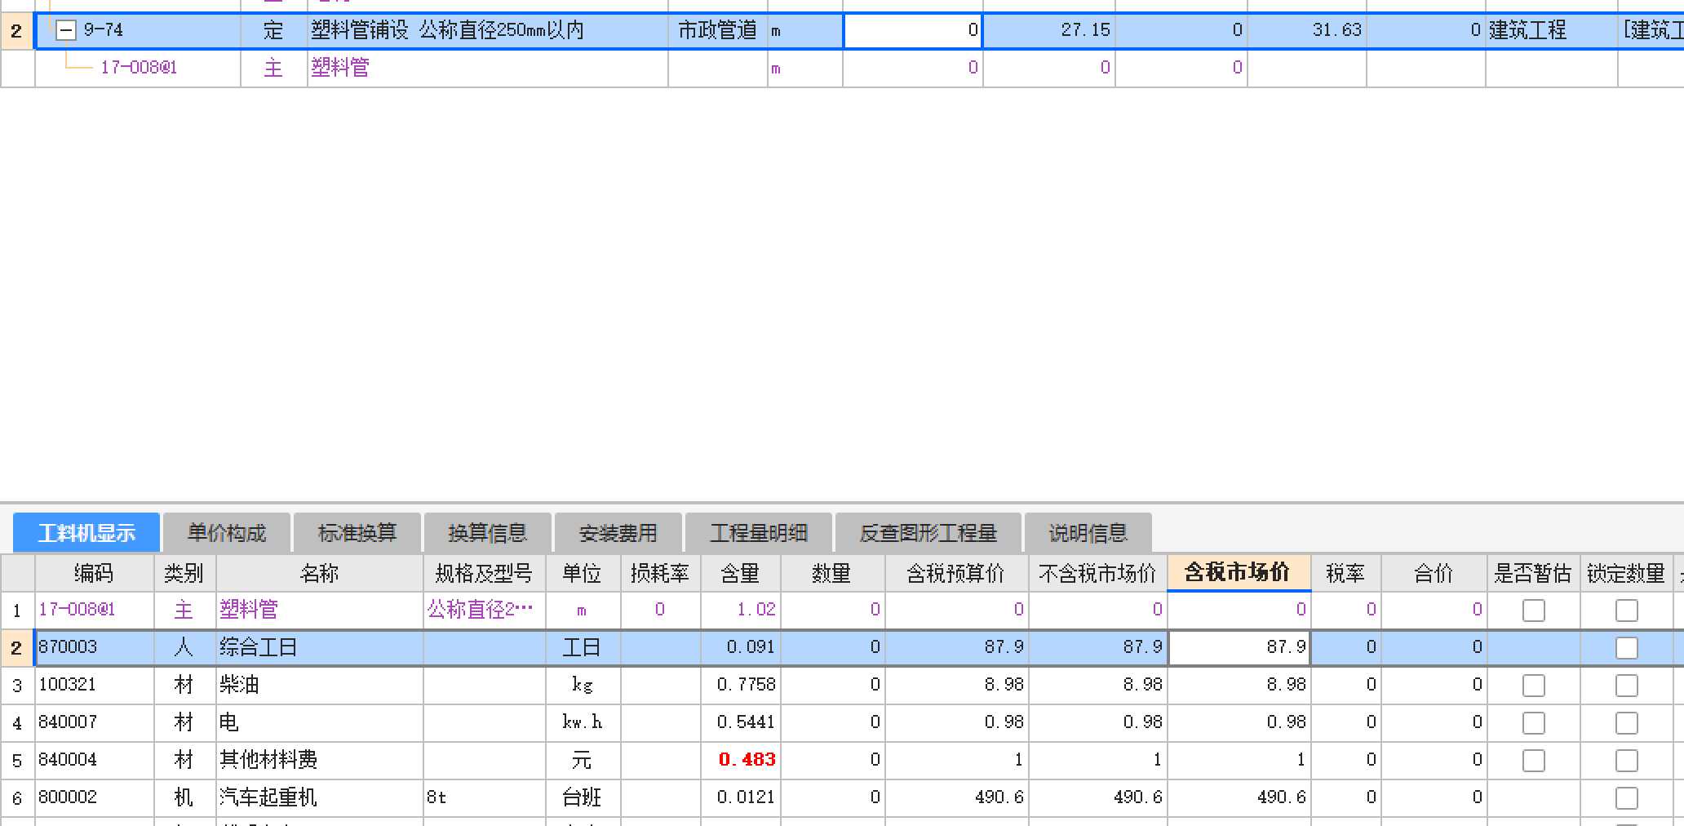The height and width of the screenshot is (826, 1684).
Task: Click the 规格及型号 column header
Action: tap(485, 573)
